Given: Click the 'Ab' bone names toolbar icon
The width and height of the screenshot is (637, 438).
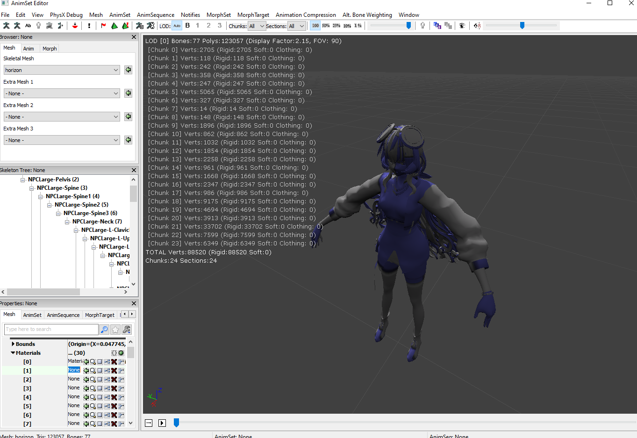Looking at the screenshot, I should click(28, 26).
